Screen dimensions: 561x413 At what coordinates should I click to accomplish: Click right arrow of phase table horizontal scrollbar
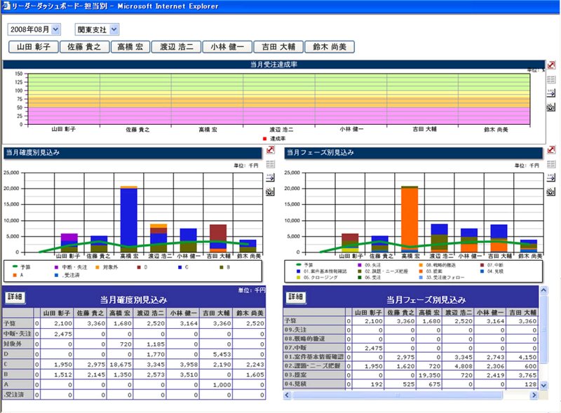534,395
